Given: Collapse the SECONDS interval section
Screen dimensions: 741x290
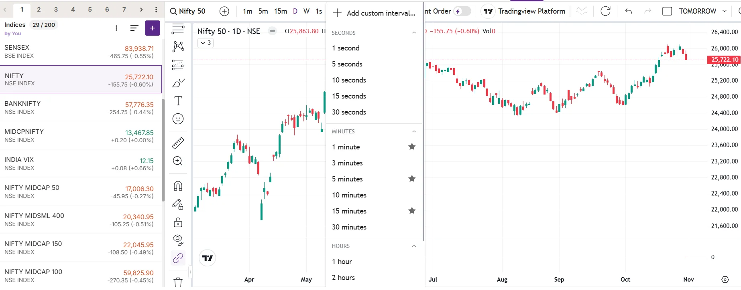Looking at the screenshot, I should (x=414, y=32).
